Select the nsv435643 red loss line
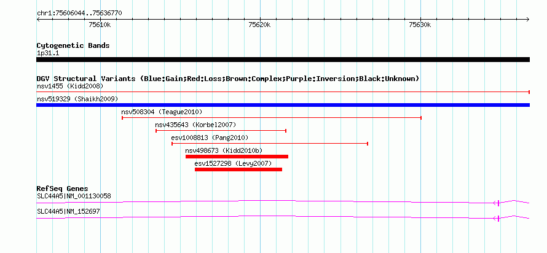Image resolution: width=547 pixels, height=253 pixels. [221, 131]
